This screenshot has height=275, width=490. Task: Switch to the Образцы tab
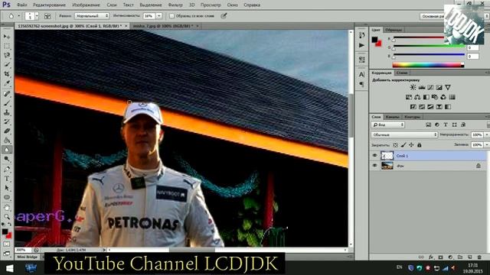pyautogui.click(x=394, y=30)
